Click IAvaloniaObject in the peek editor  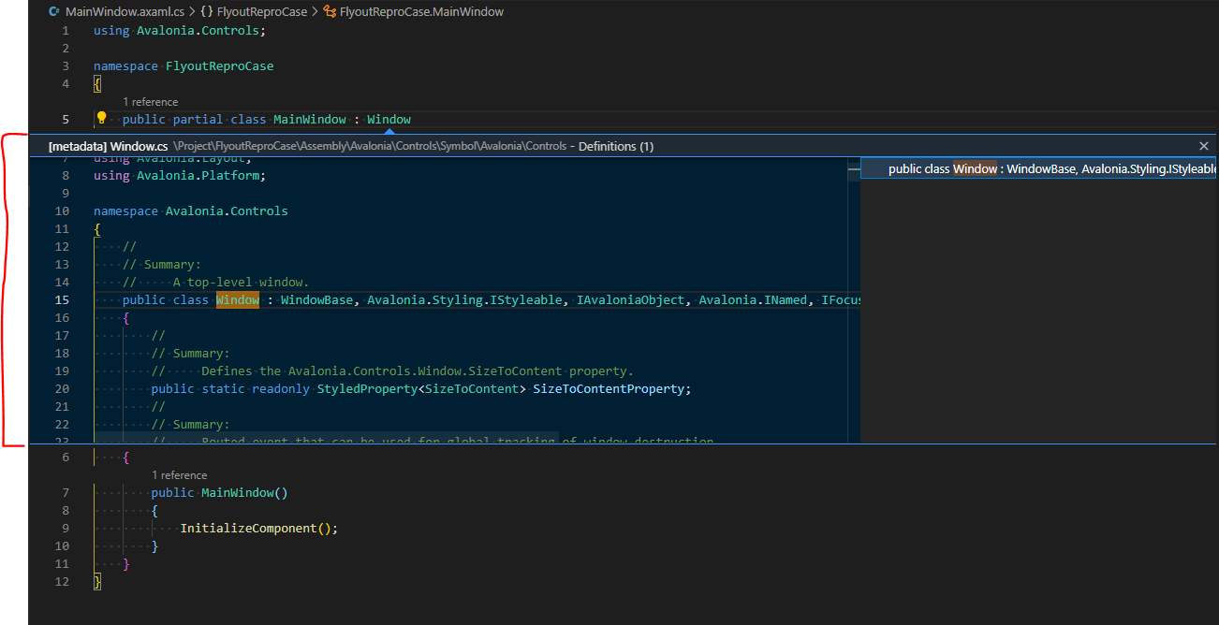pos(630,299)
